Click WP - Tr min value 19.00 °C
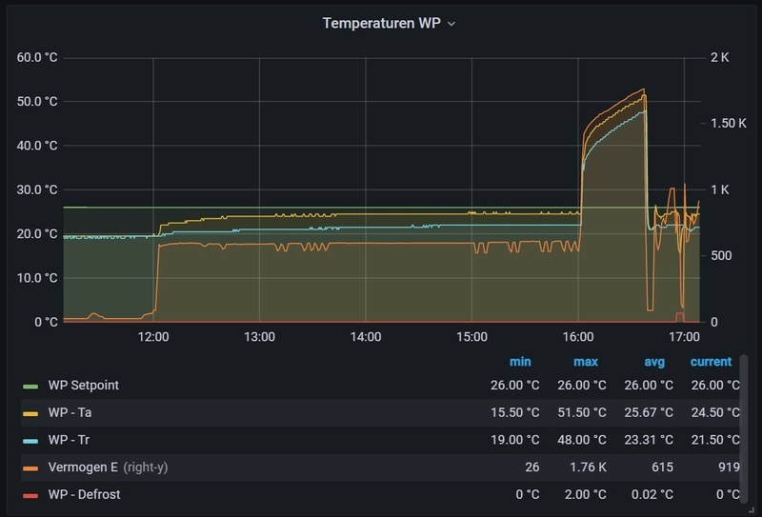Screen dimensions: 762x517 514,440
